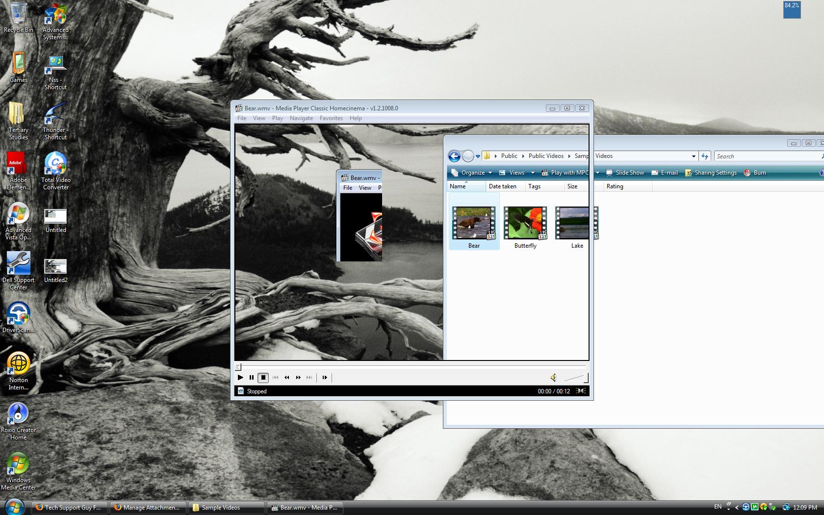Expand the Views dropdown arrow
The height and width of the screenshot is (515, 824).
533,173
